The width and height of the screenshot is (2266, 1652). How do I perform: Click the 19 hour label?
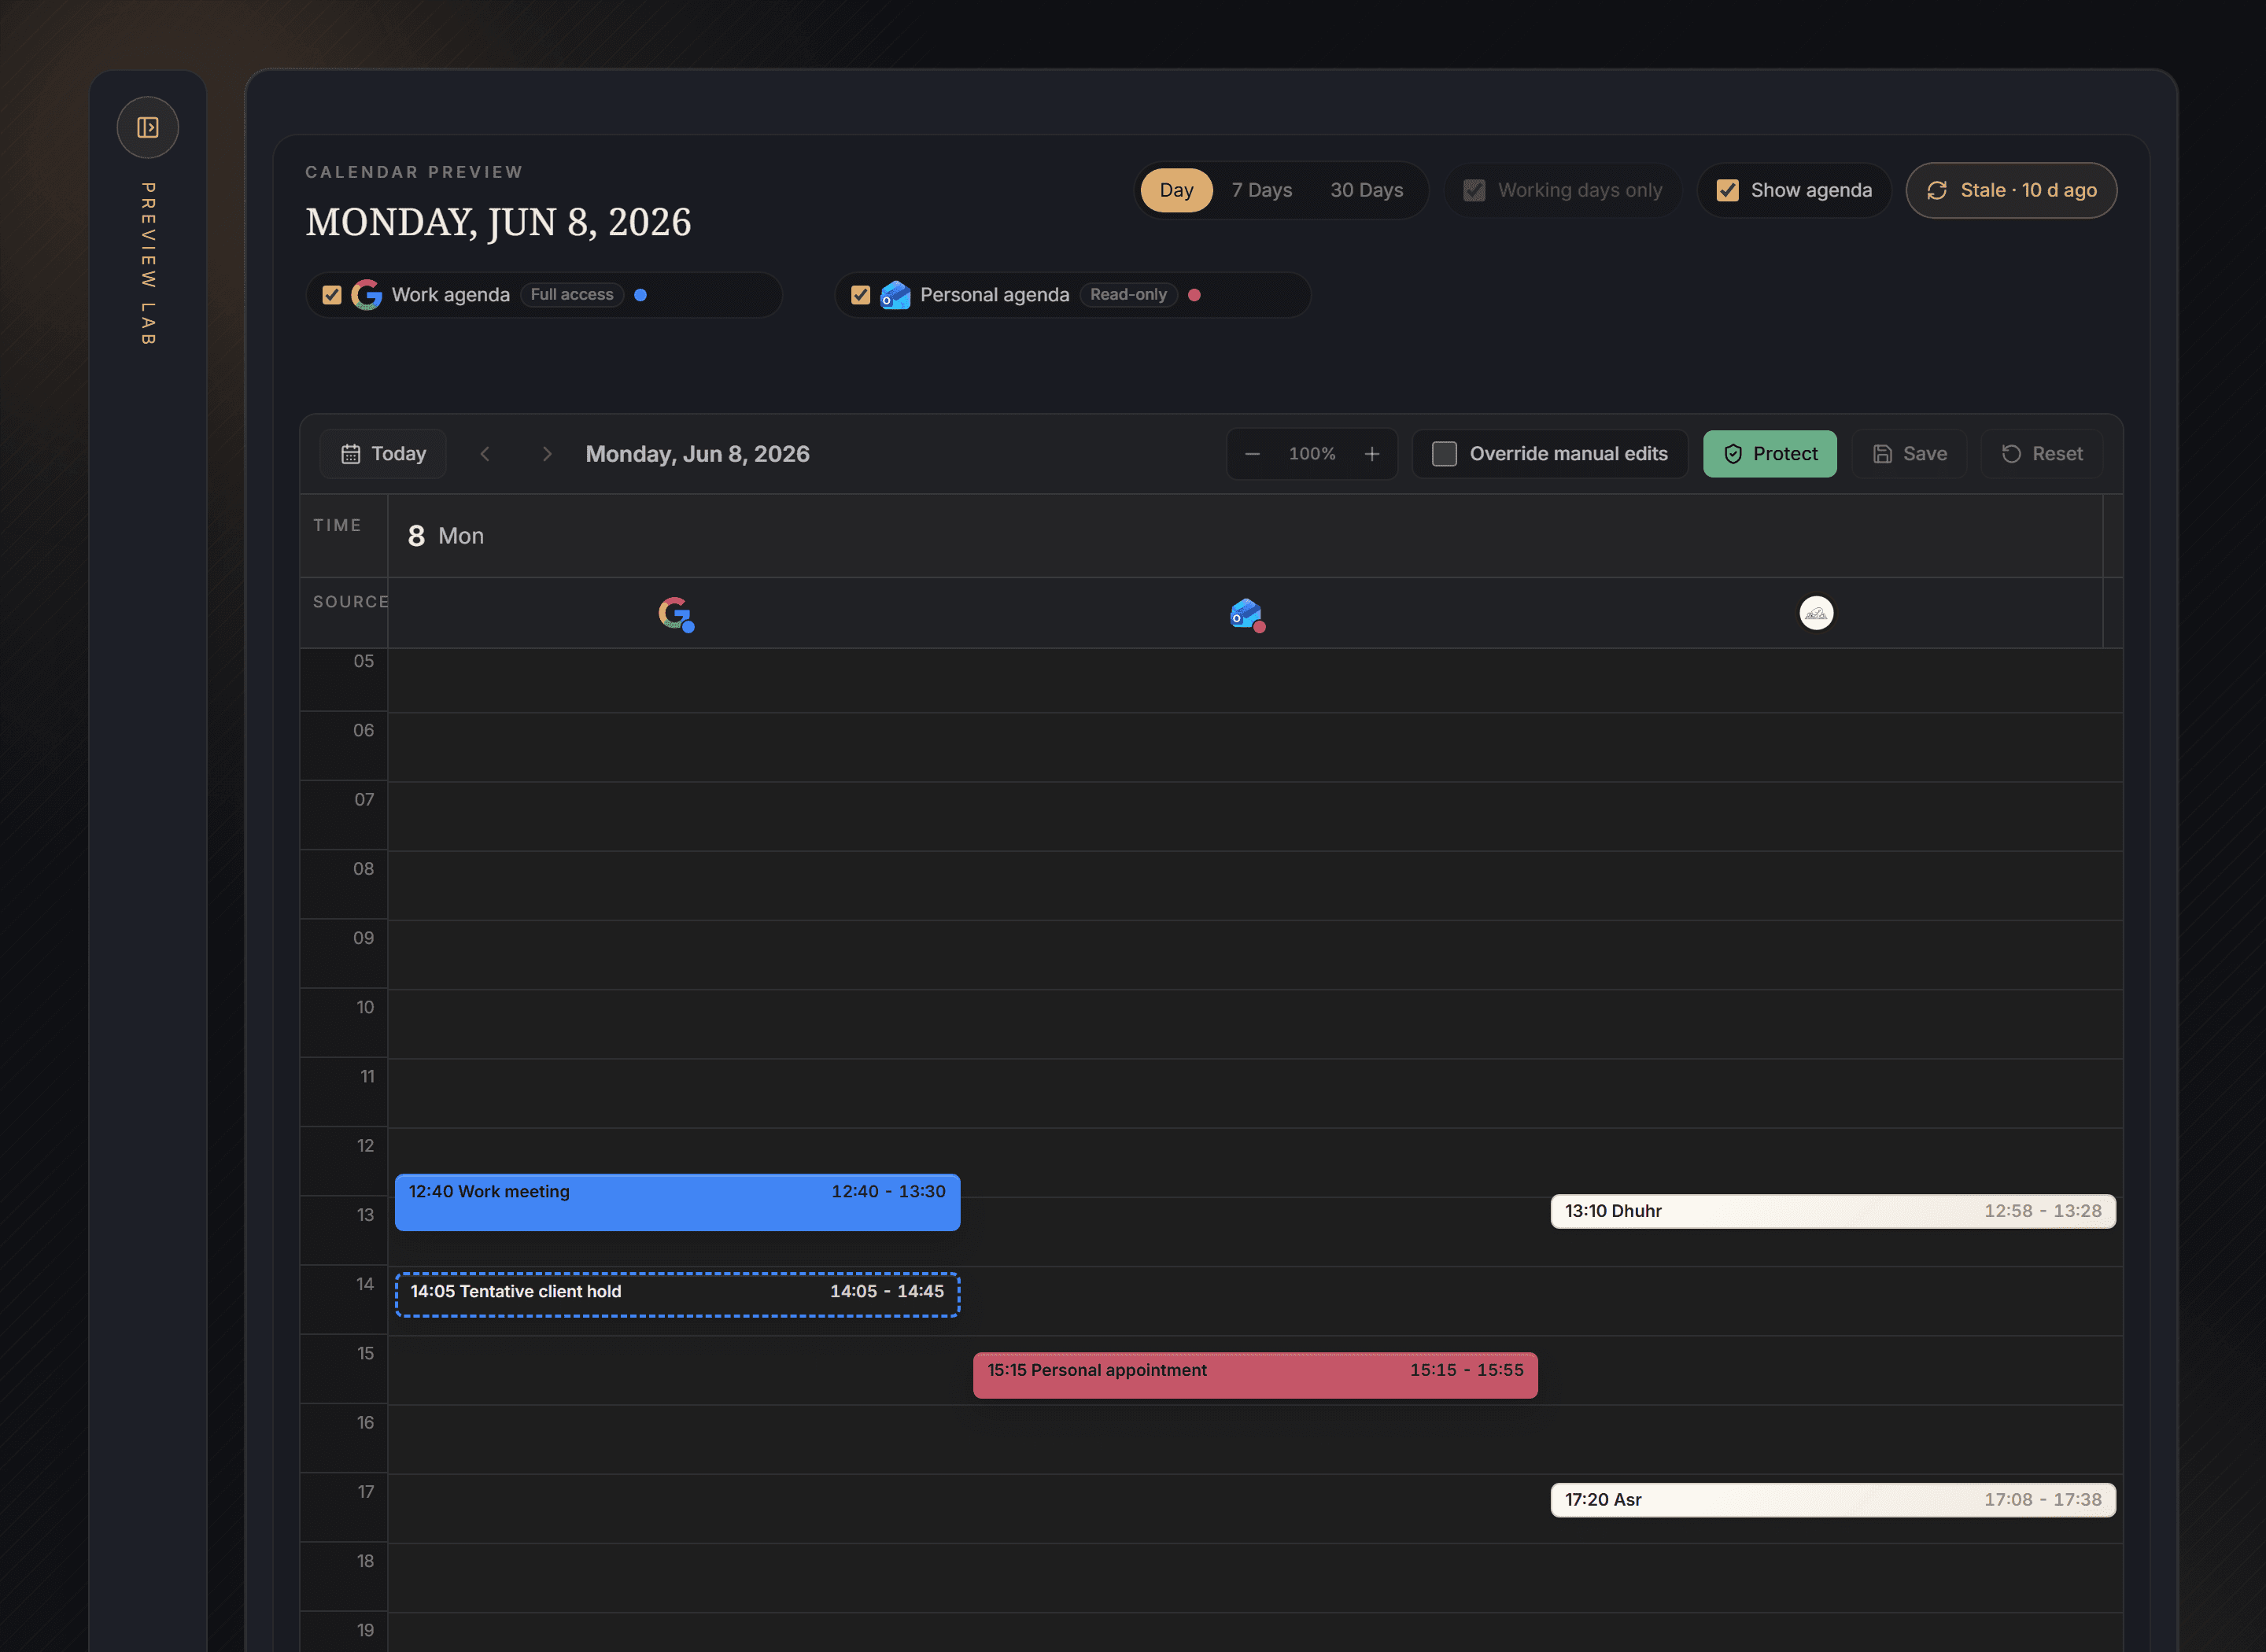point(365,1631)
